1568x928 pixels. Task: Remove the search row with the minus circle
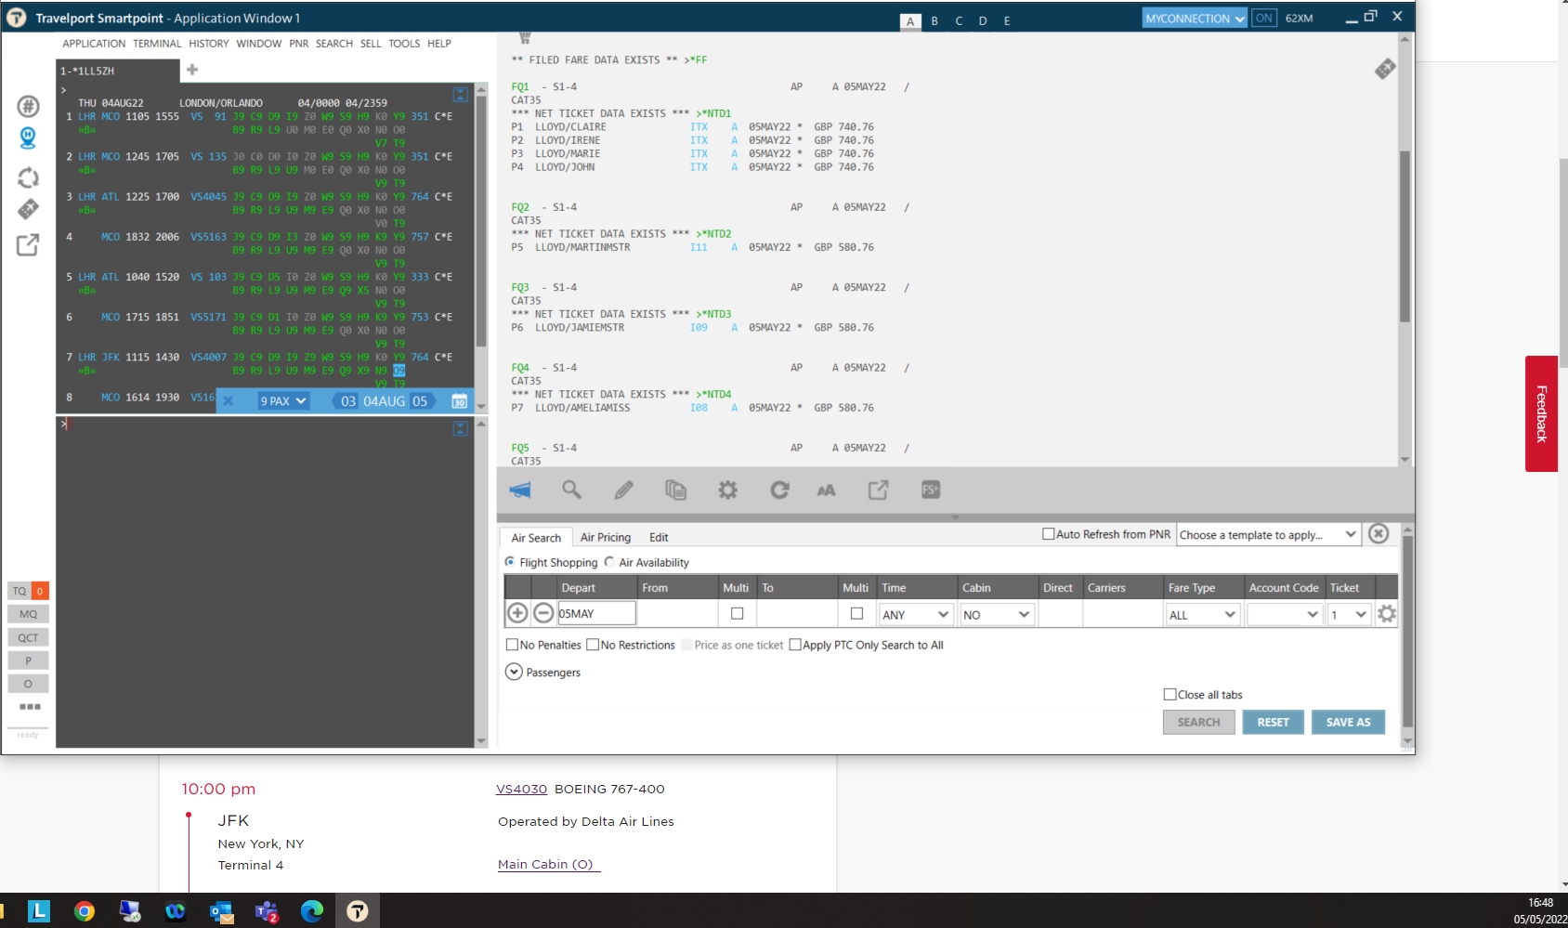tap(544, 613)
